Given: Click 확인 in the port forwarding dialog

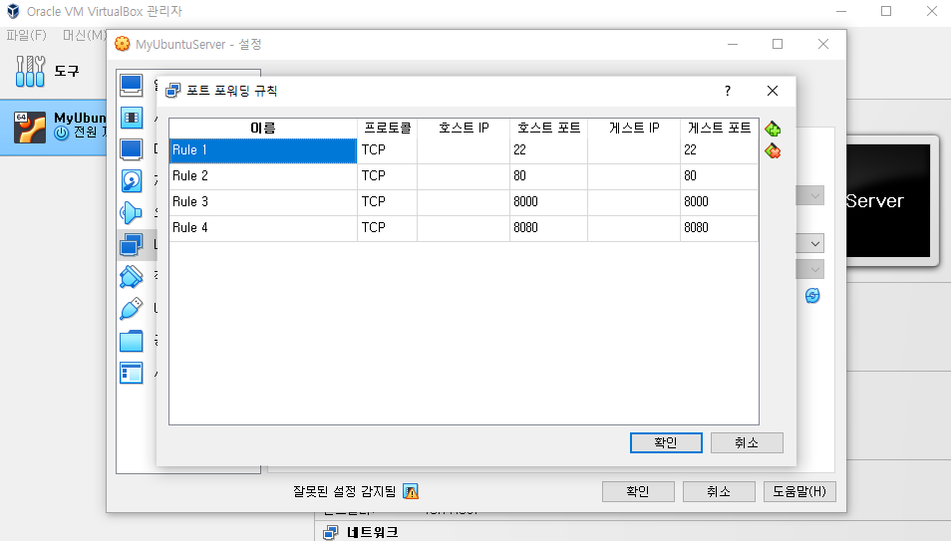Looking at the screenshot, I should coord(666,442).
